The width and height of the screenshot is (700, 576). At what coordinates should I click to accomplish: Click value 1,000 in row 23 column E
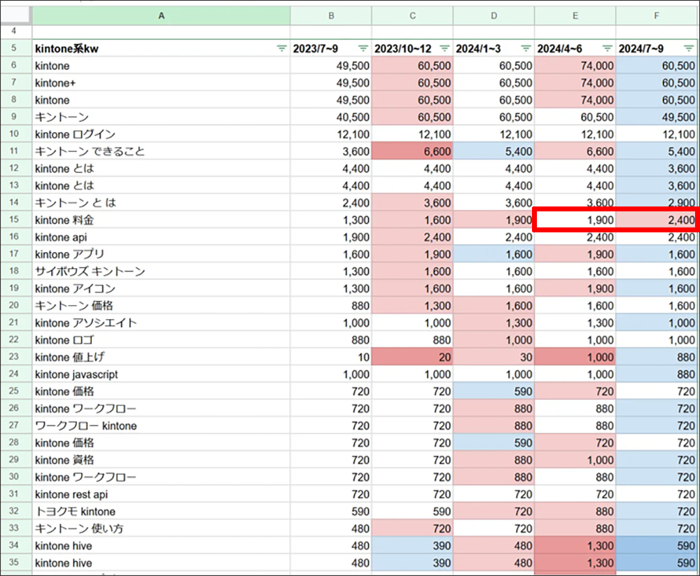pos(575,357)
